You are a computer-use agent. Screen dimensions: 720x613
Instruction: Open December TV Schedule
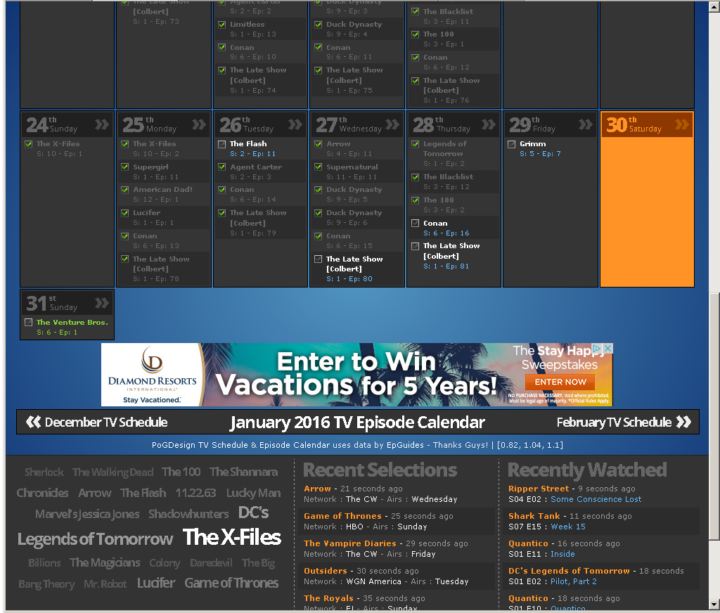(106, 422)
